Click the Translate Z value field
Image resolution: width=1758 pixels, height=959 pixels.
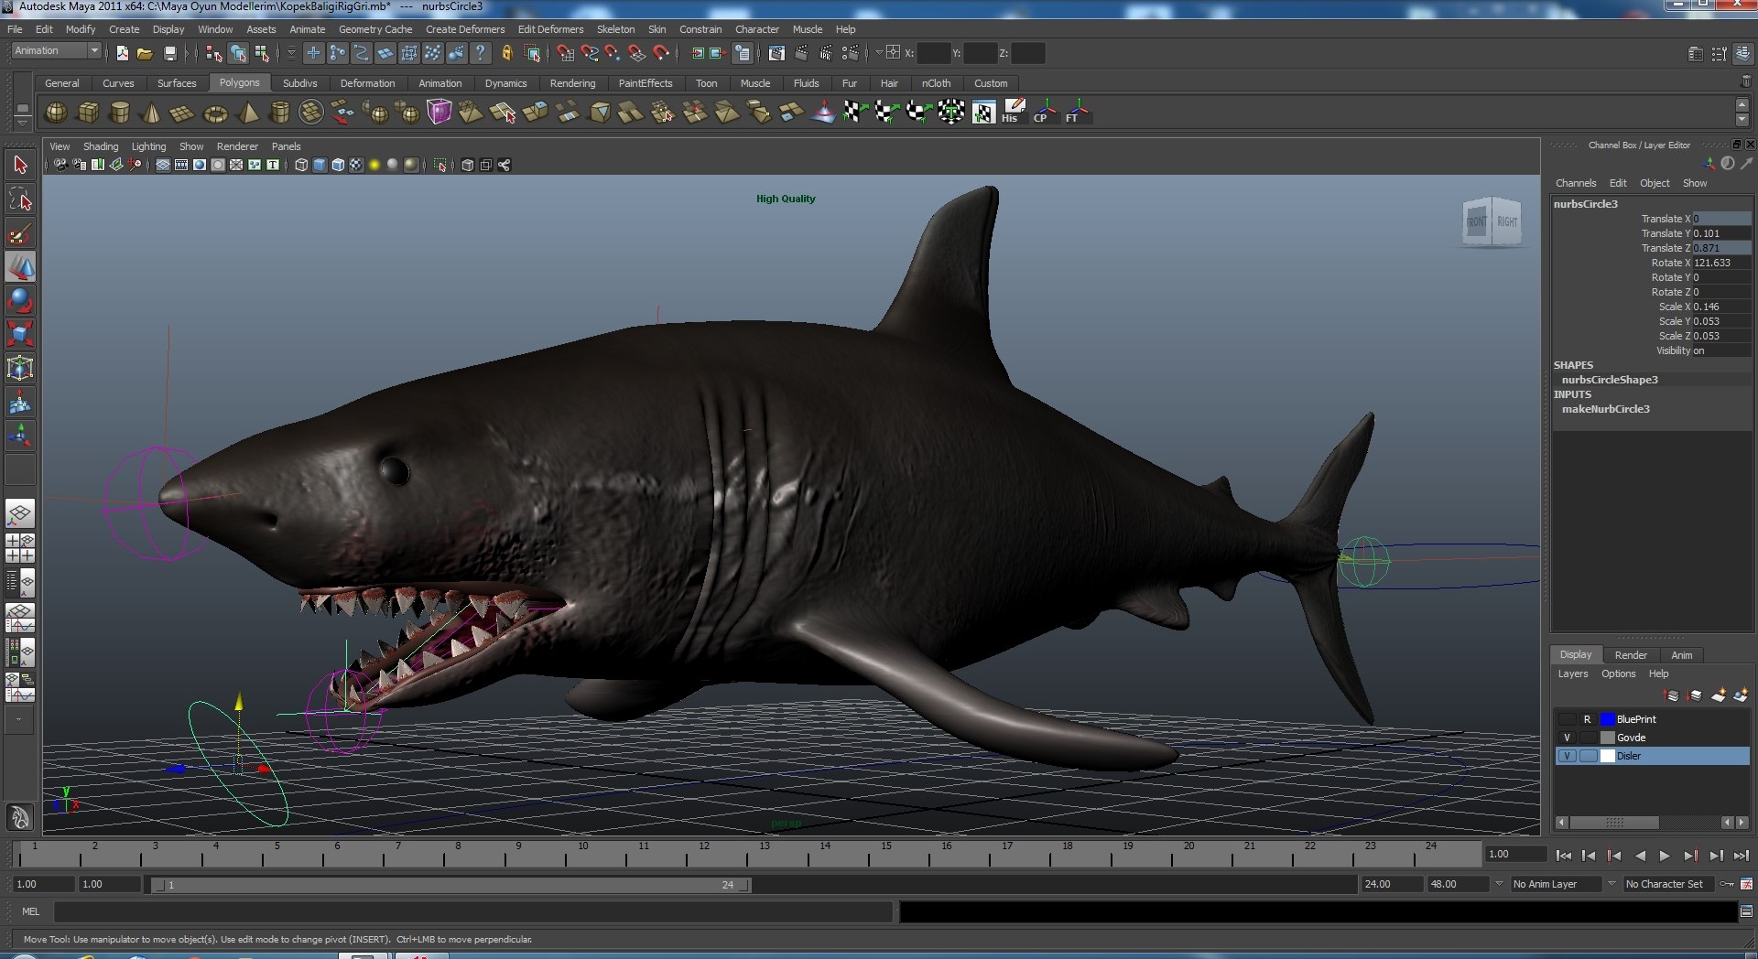(x=1721, y=248)
